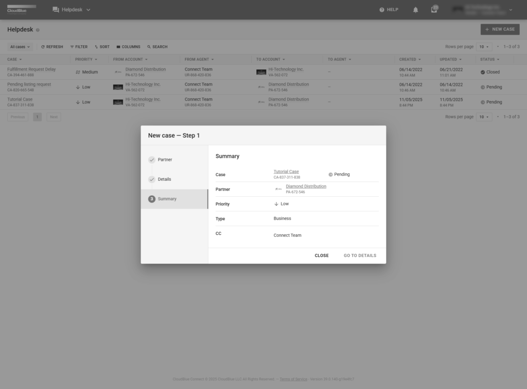Open top Rows per page dropdown
The width and height of the screenshot is (527, 389).
[484, 47]
